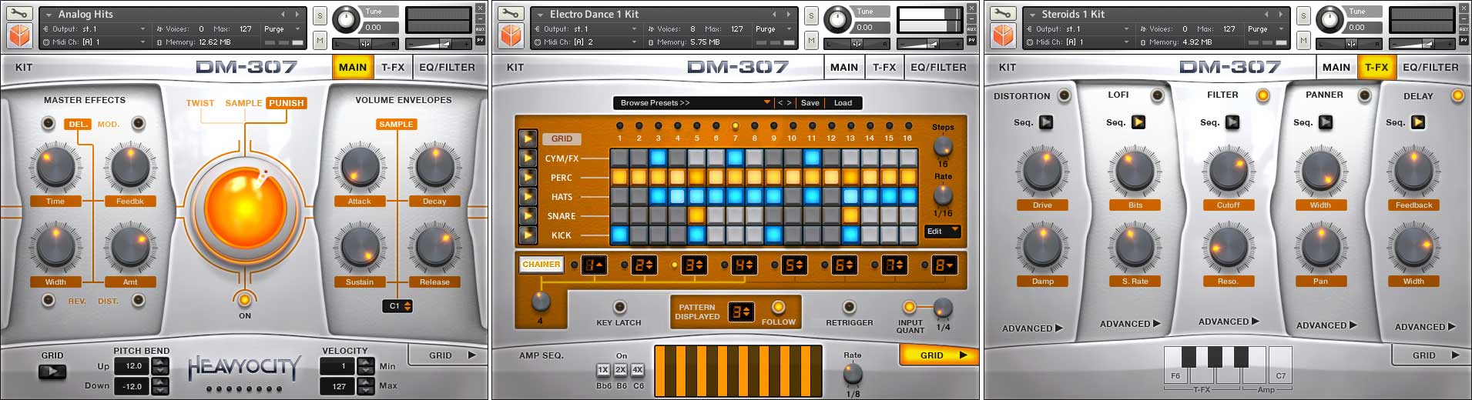Expand Delay ADVANCED settings
The height and width of the screenshot is (400, 1472).
pyautogui.click(x=1425, y=327)
